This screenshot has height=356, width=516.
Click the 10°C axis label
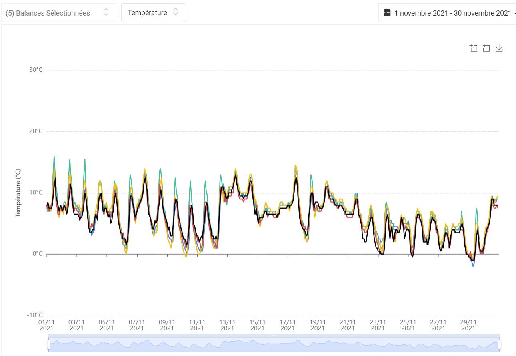coord(35,193)
